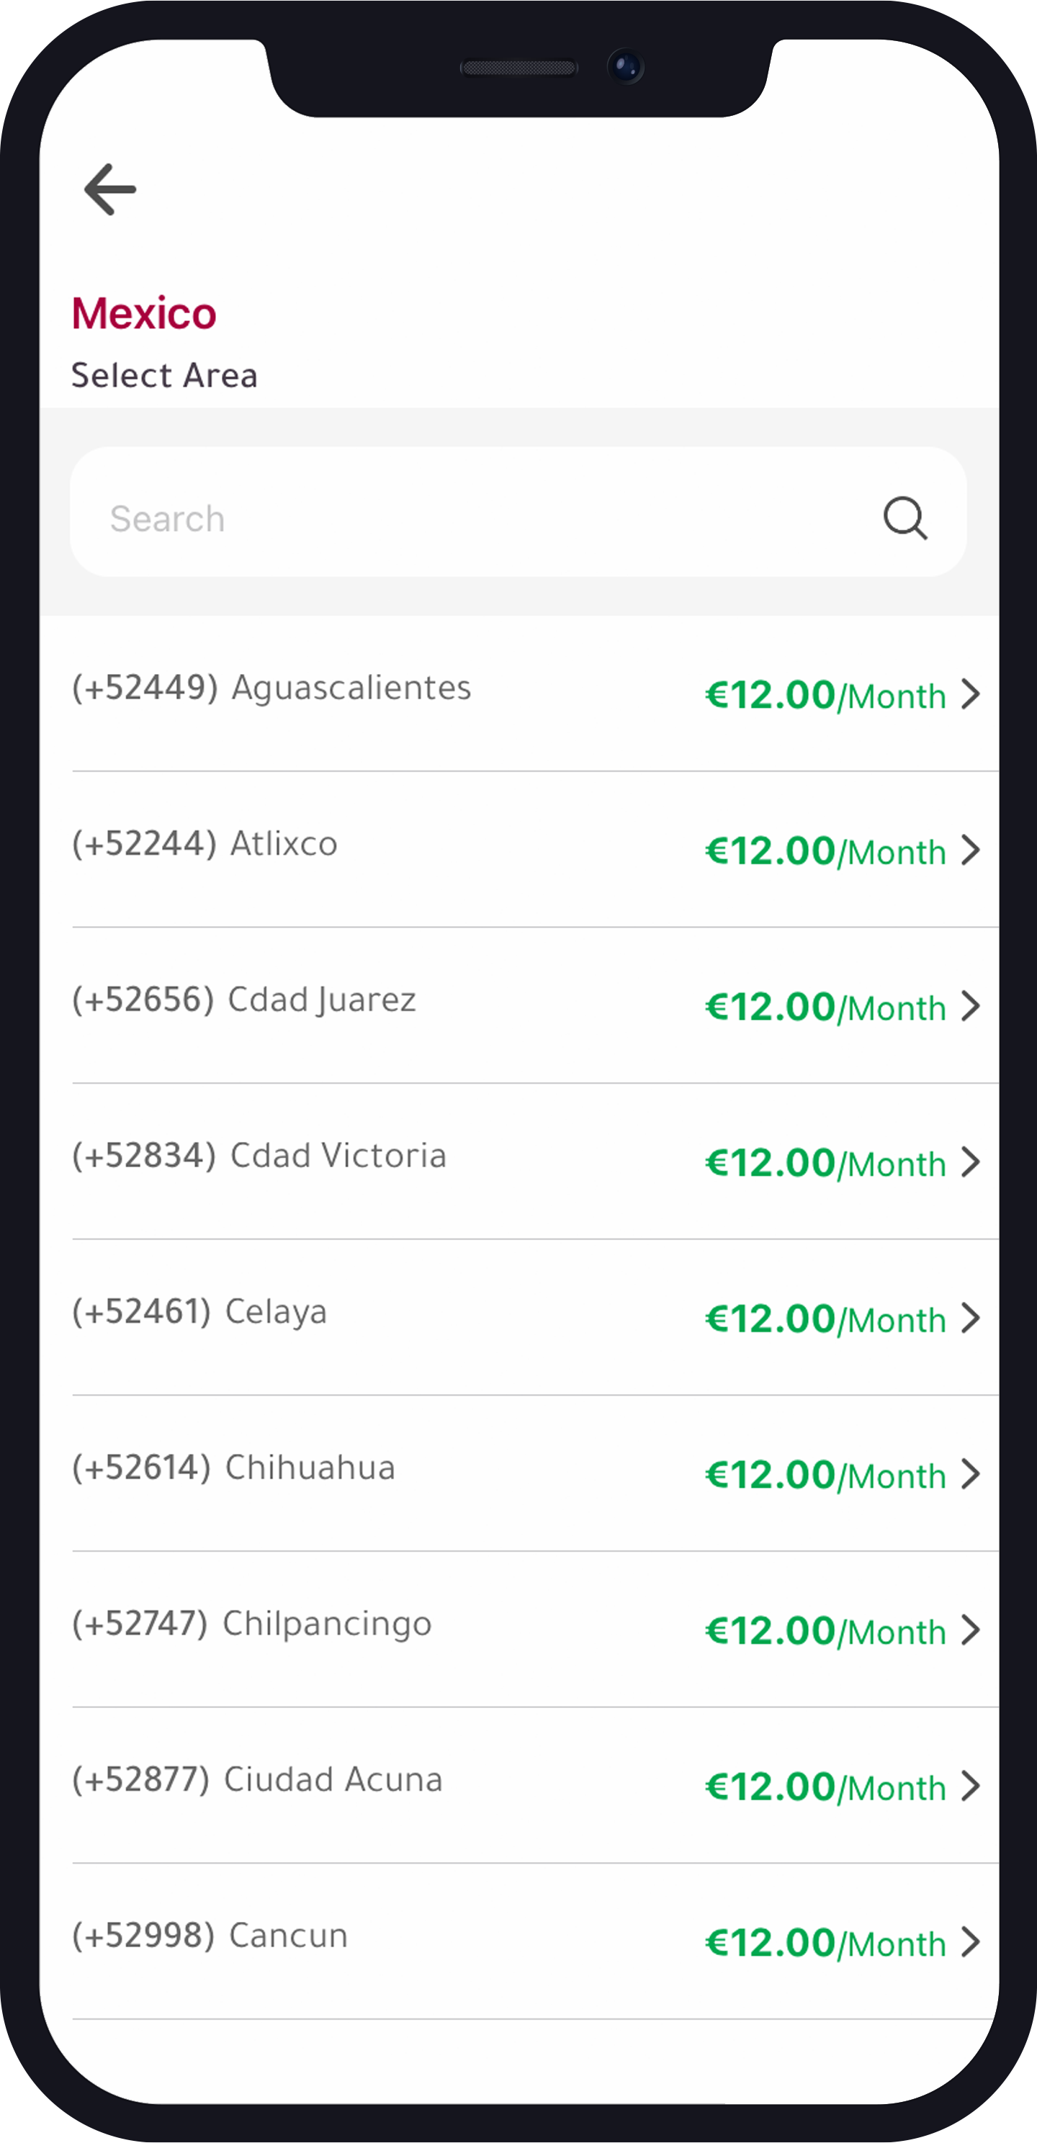This screenshot has height=2143, width=1037.
Task: Select (+52449) Aguascalientes area
Action: pos(271,688)
